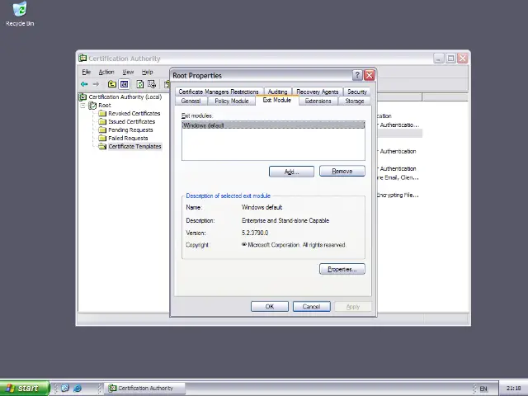528x396 pixels.
Task: Click the Properties... button
Action: coord(342,269)
